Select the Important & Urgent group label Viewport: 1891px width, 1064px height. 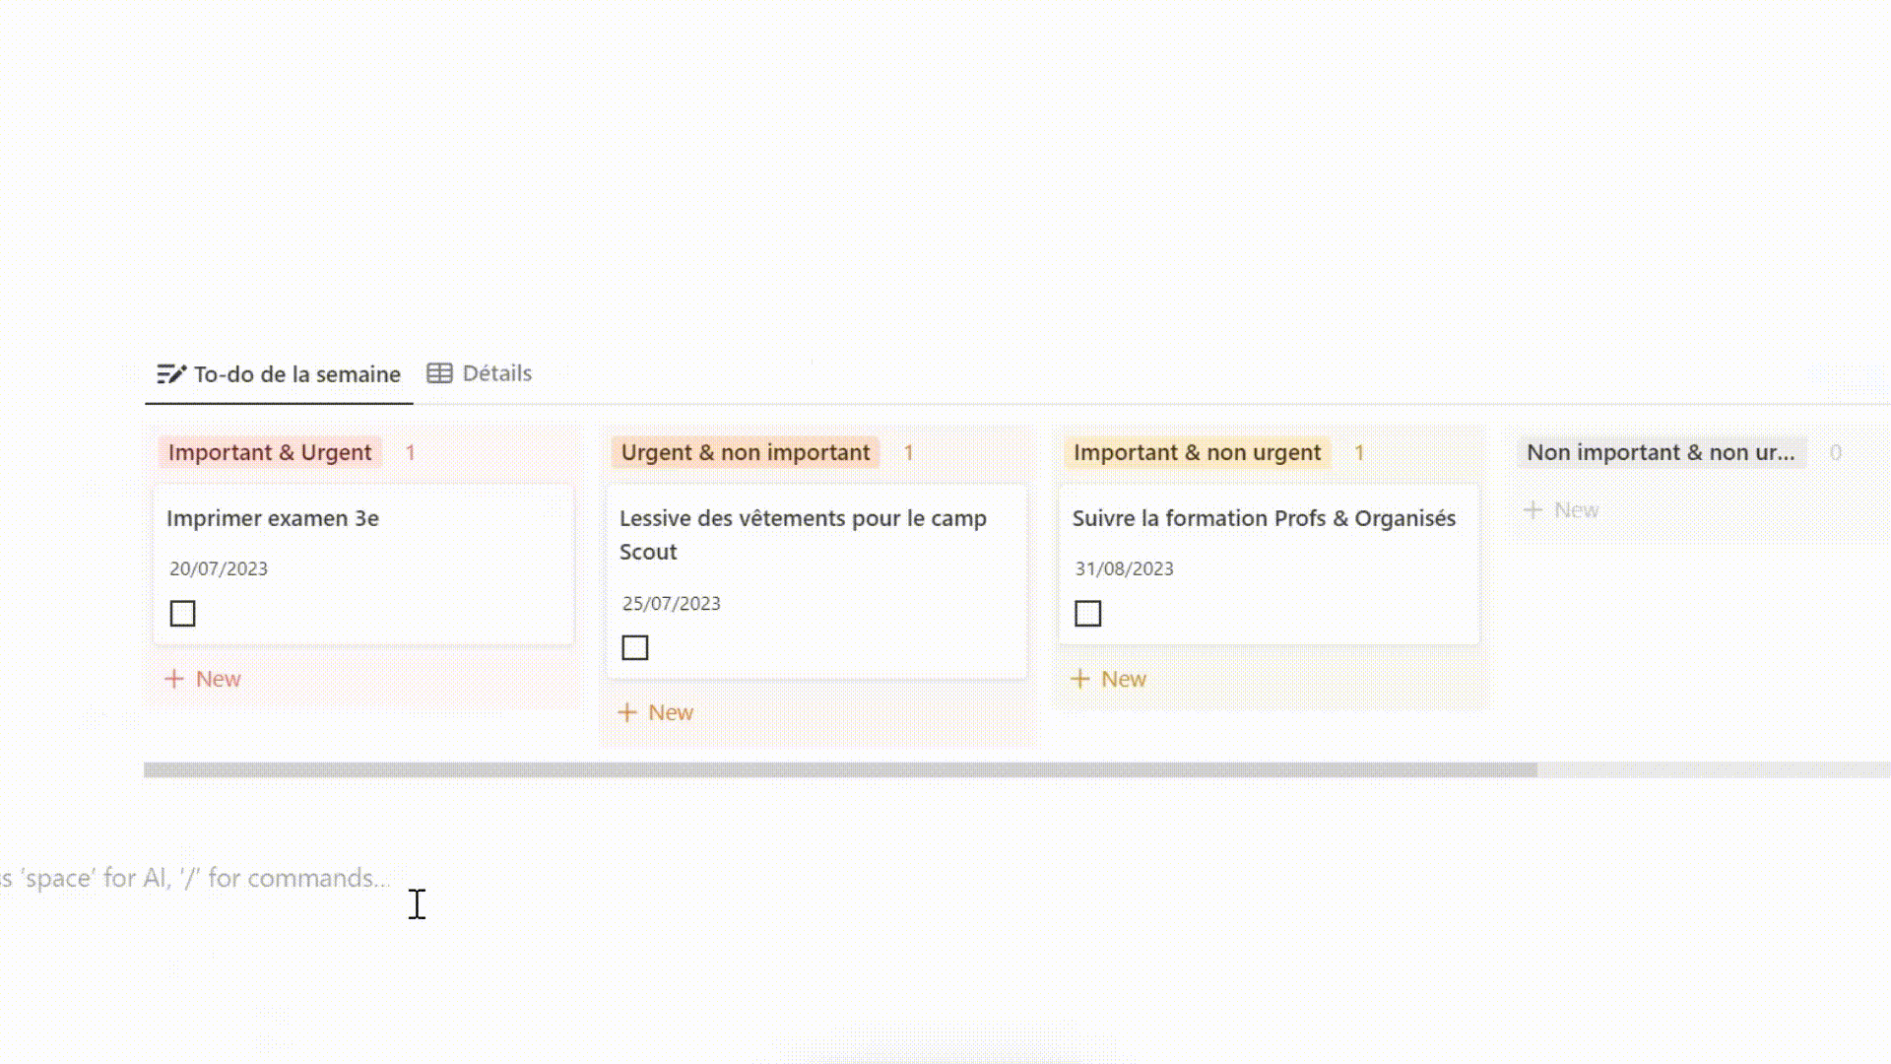270,452
